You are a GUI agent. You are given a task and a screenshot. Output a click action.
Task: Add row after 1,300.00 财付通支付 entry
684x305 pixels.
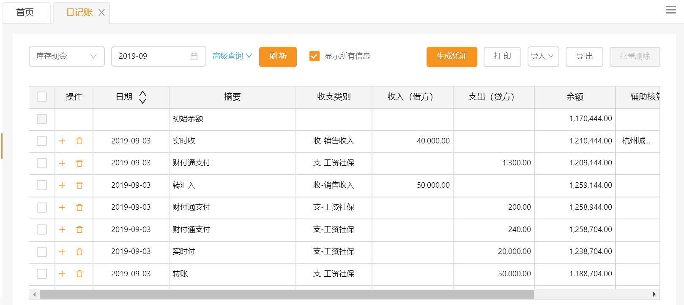62,163
